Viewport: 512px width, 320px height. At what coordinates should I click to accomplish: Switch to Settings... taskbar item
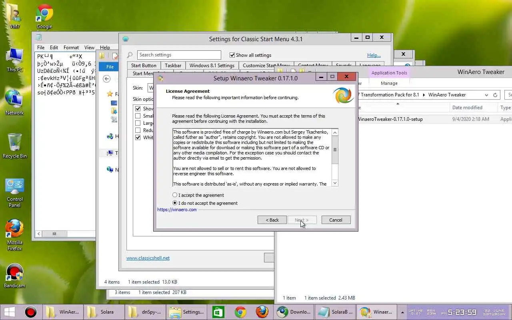186,312
